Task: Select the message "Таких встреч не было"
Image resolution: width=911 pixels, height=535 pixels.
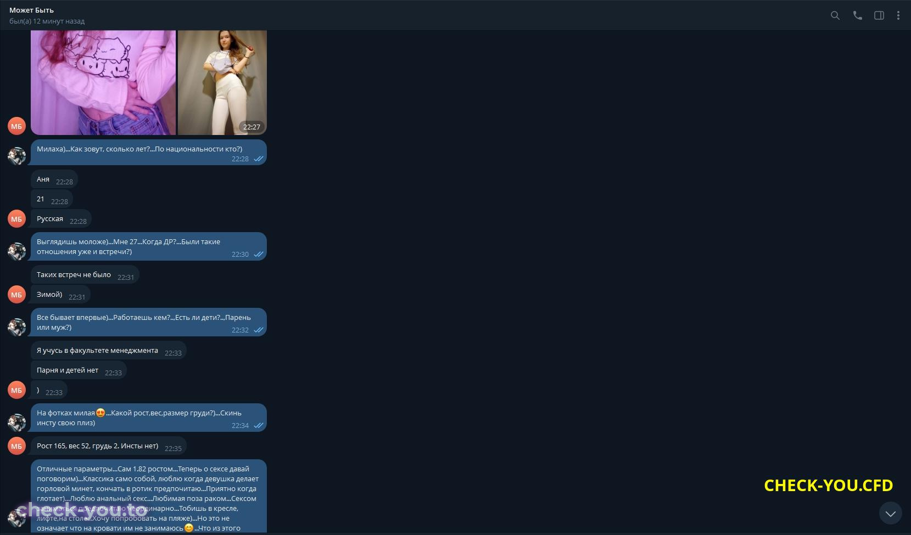Action: coord(85,275)
